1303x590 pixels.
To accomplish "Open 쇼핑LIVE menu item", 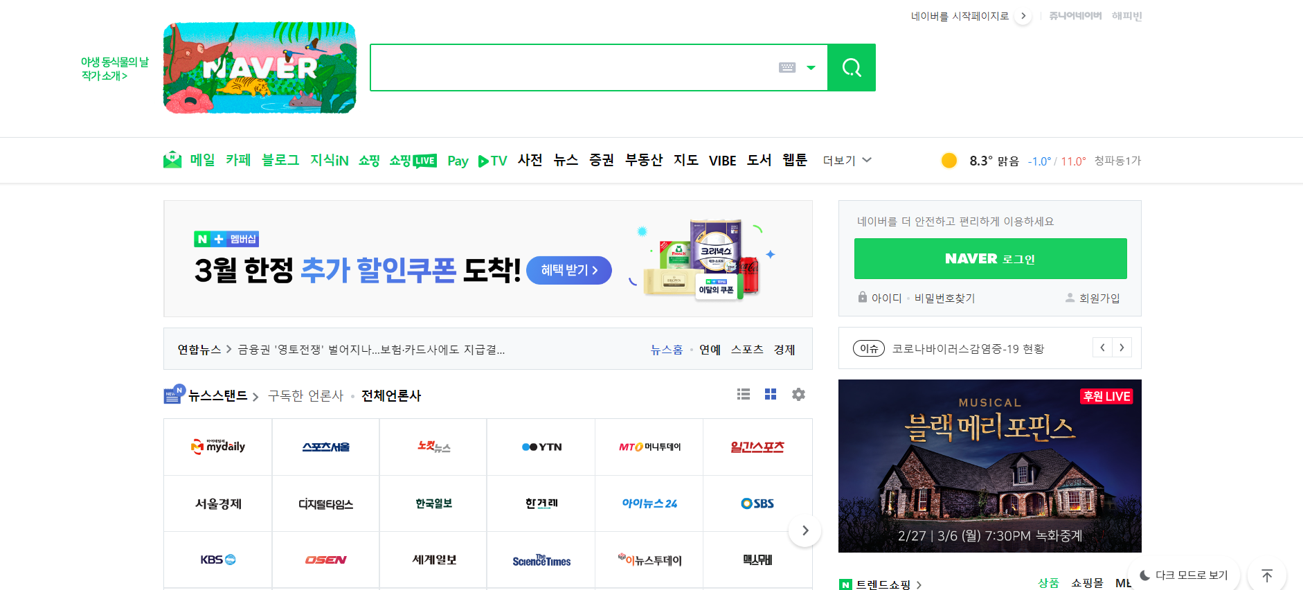I will tap(413, 160).
